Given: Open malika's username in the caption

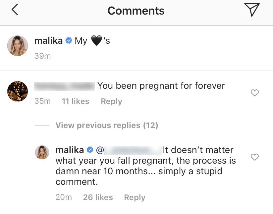Looking at the screenshot, I should (48, 40).
